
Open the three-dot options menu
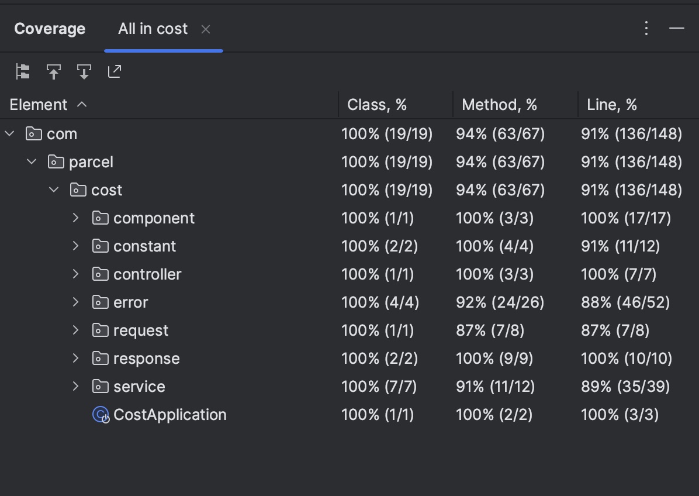(x=646, y=28)
